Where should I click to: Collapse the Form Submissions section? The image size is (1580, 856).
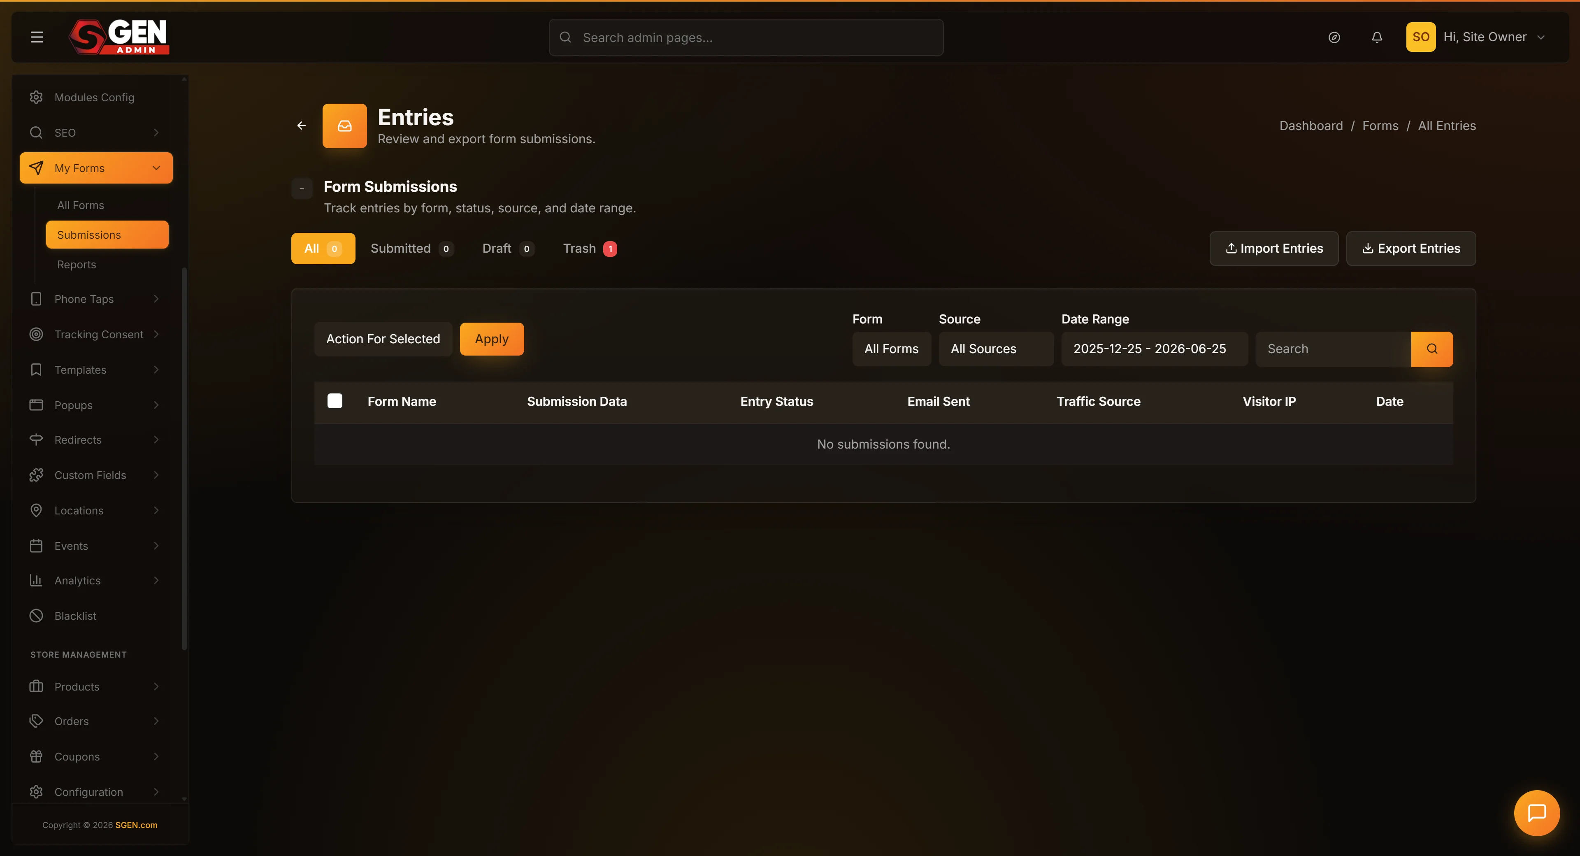tap(302, 188)
